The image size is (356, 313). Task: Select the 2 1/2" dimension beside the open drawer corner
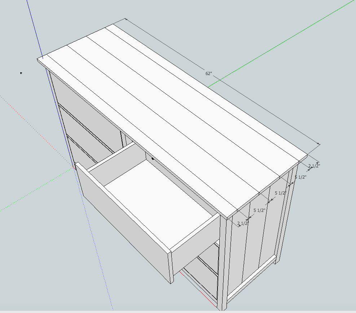tap(243, 223)
